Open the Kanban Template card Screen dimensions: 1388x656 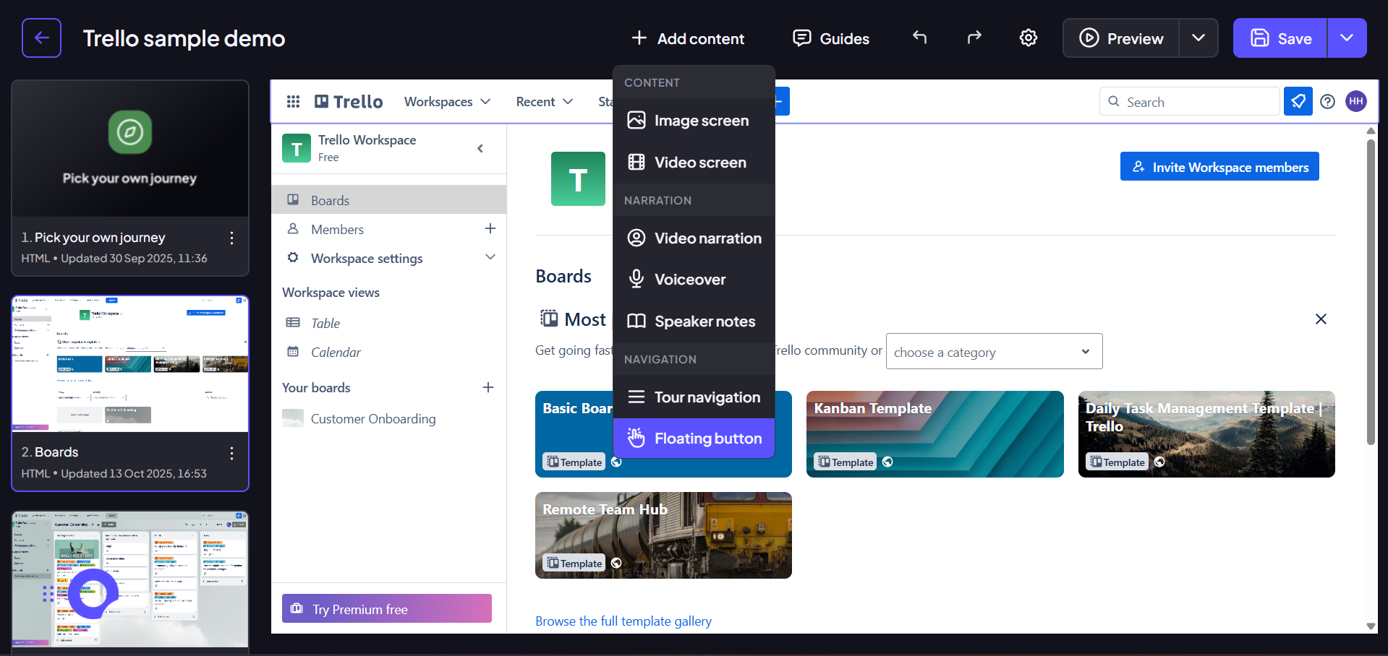(934, 433)
